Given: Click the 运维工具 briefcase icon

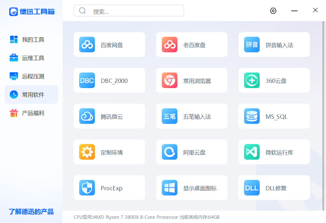Looking at the screenshot, I should [14, 58].
